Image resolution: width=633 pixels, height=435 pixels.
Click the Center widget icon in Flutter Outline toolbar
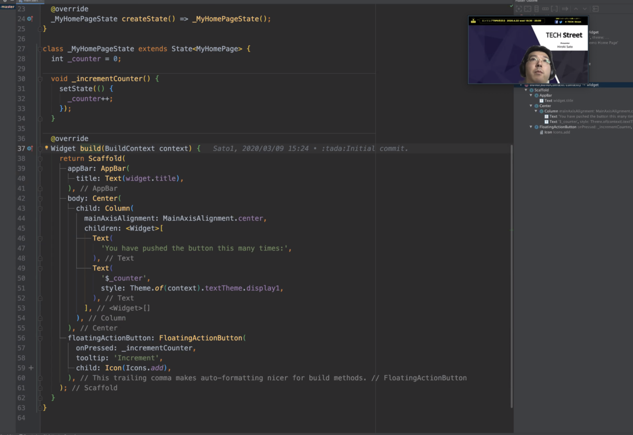pos(519,8)
